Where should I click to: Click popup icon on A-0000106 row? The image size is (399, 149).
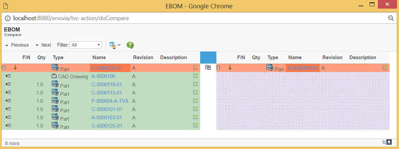click(195, 76)
